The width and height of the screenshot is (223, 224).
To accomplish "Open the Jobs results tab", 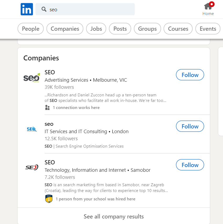I will (x=96, y=29).
